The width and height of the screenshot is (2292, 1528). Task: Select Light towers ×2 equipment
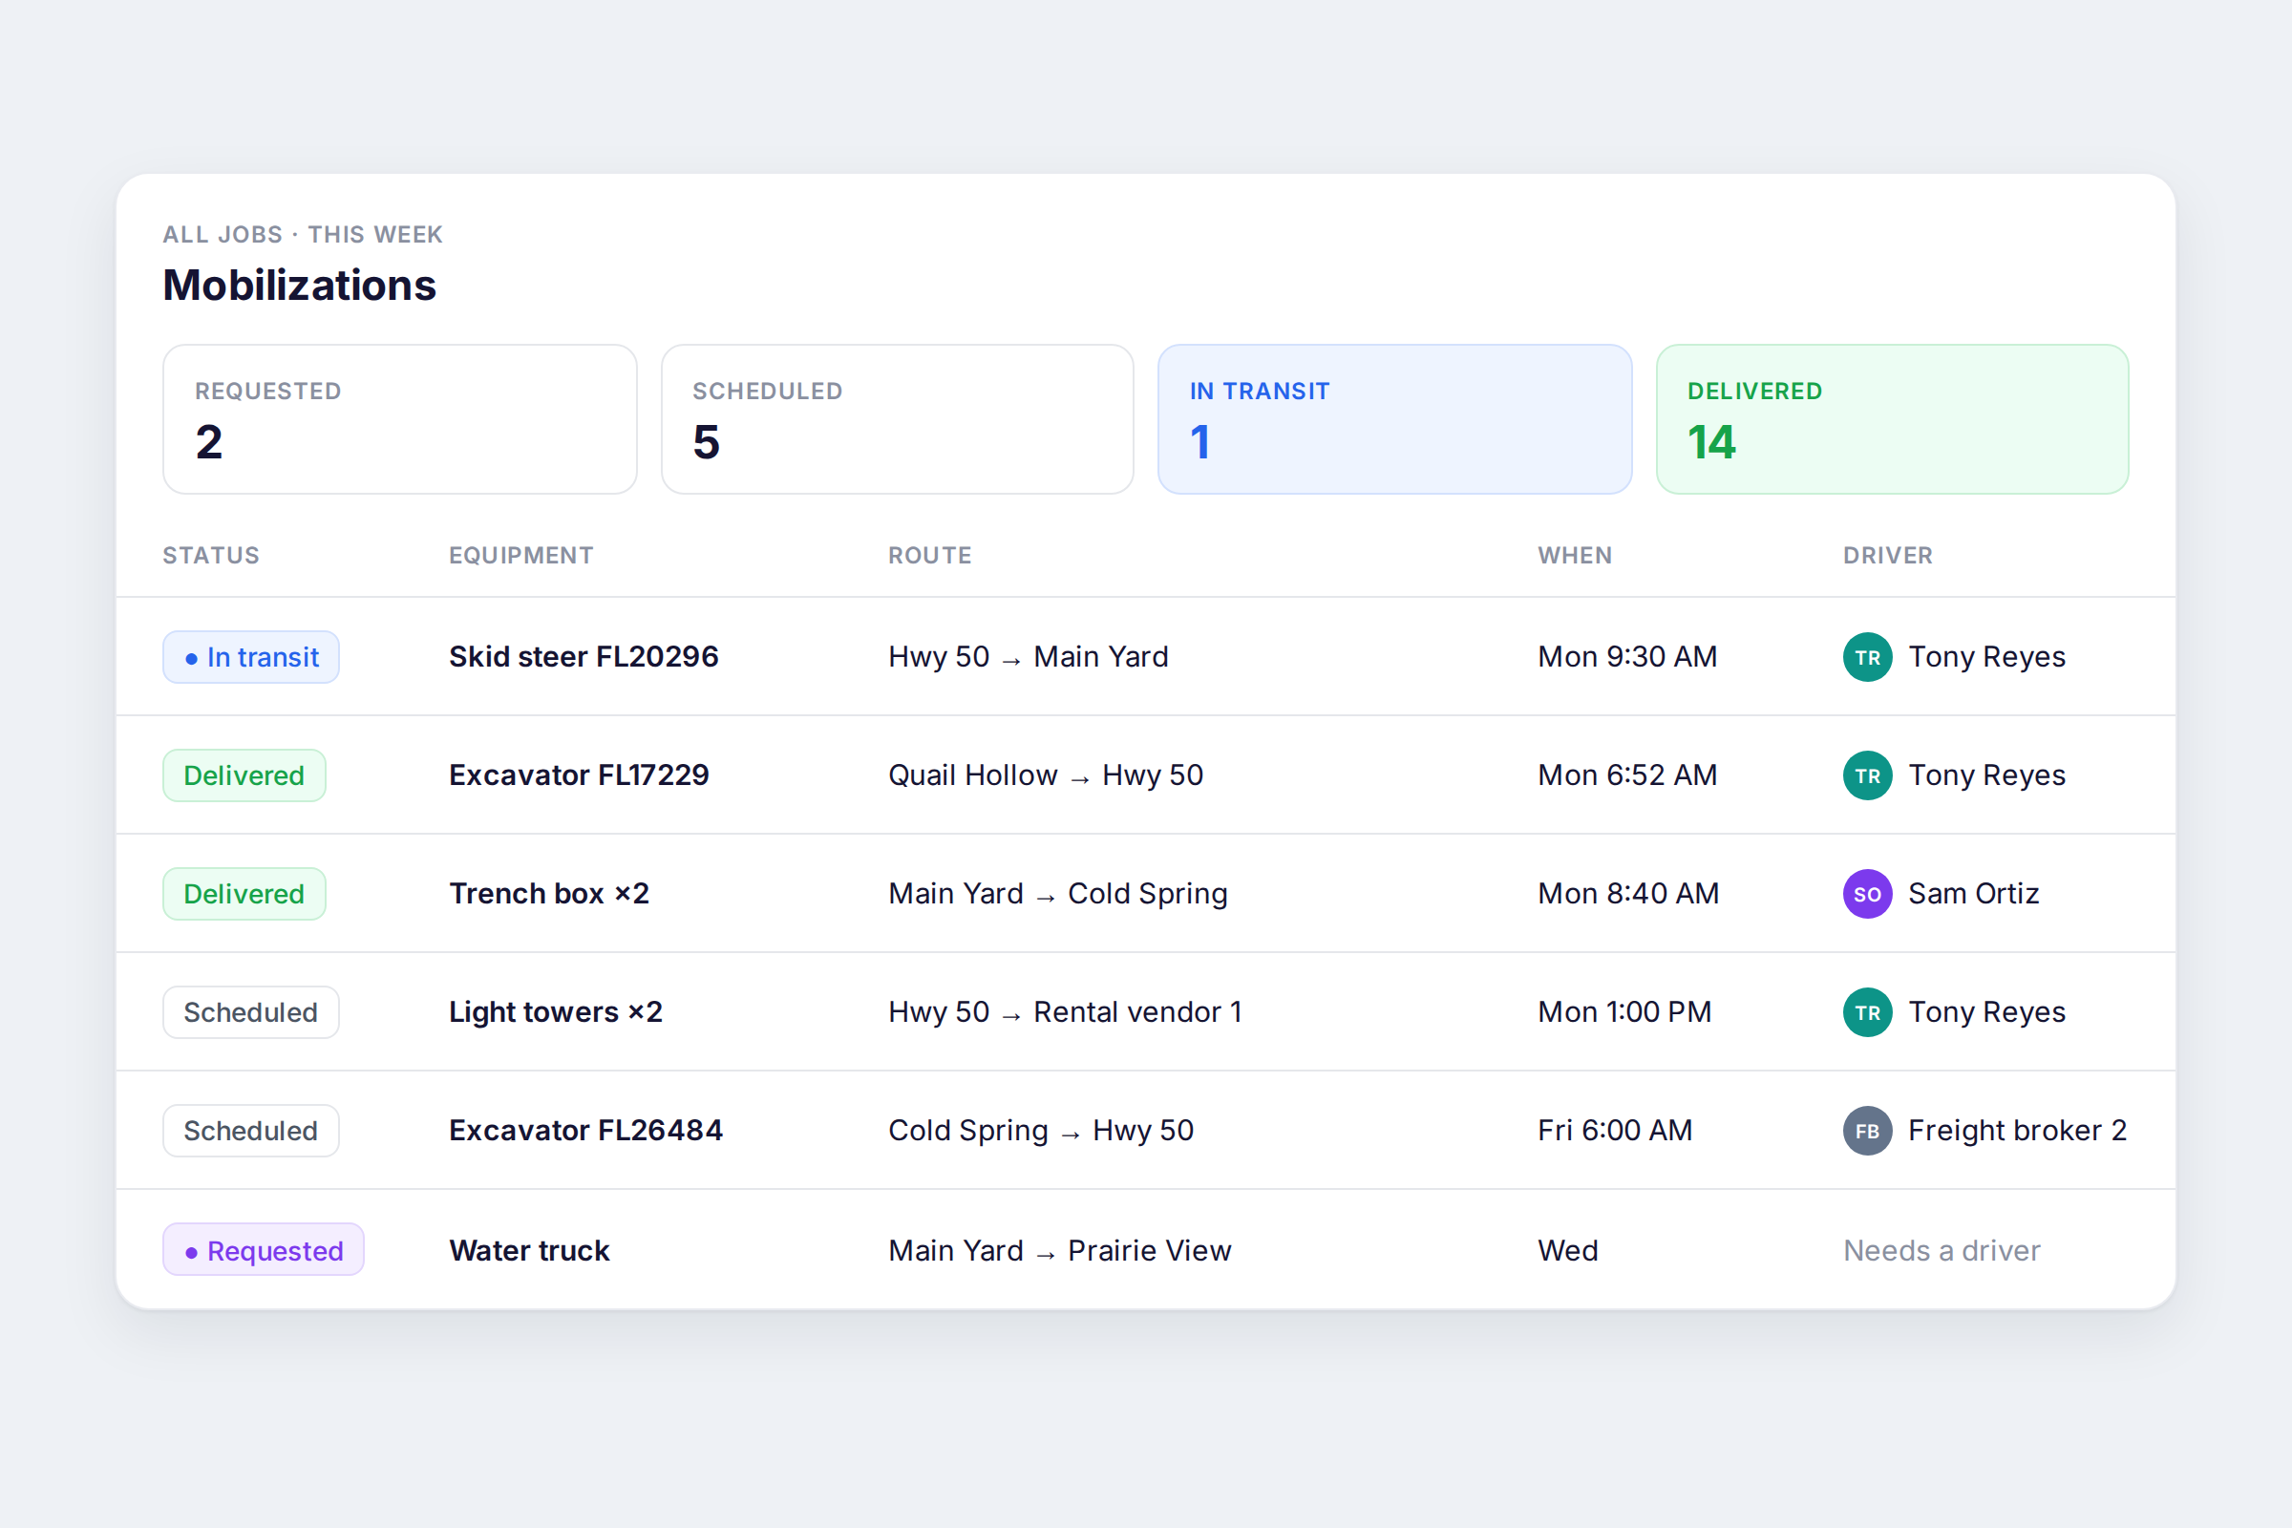(556, 1012)
